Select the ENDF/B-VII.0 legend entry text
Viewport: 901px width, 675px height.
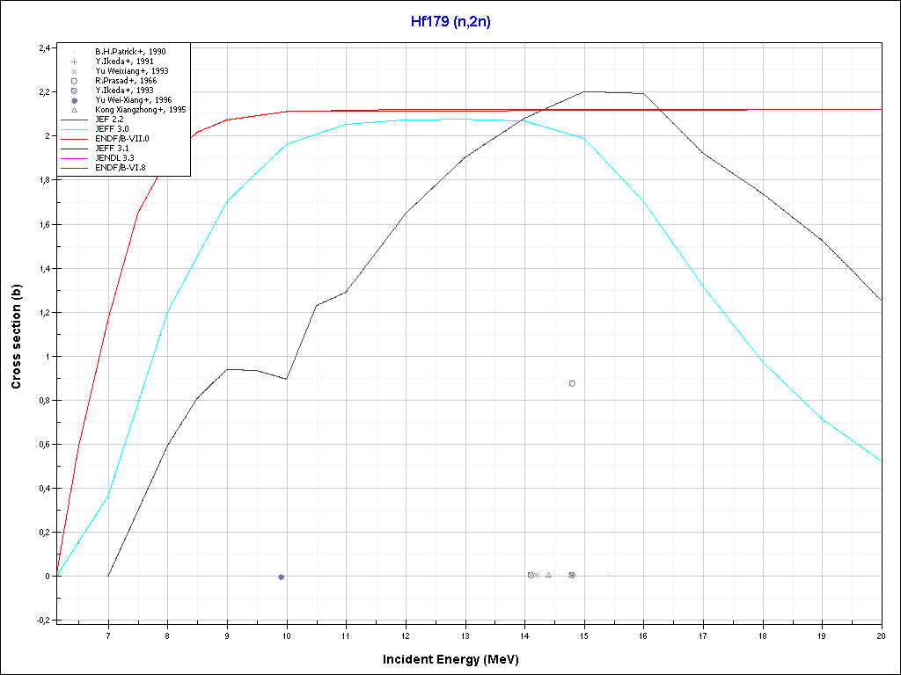121,139
